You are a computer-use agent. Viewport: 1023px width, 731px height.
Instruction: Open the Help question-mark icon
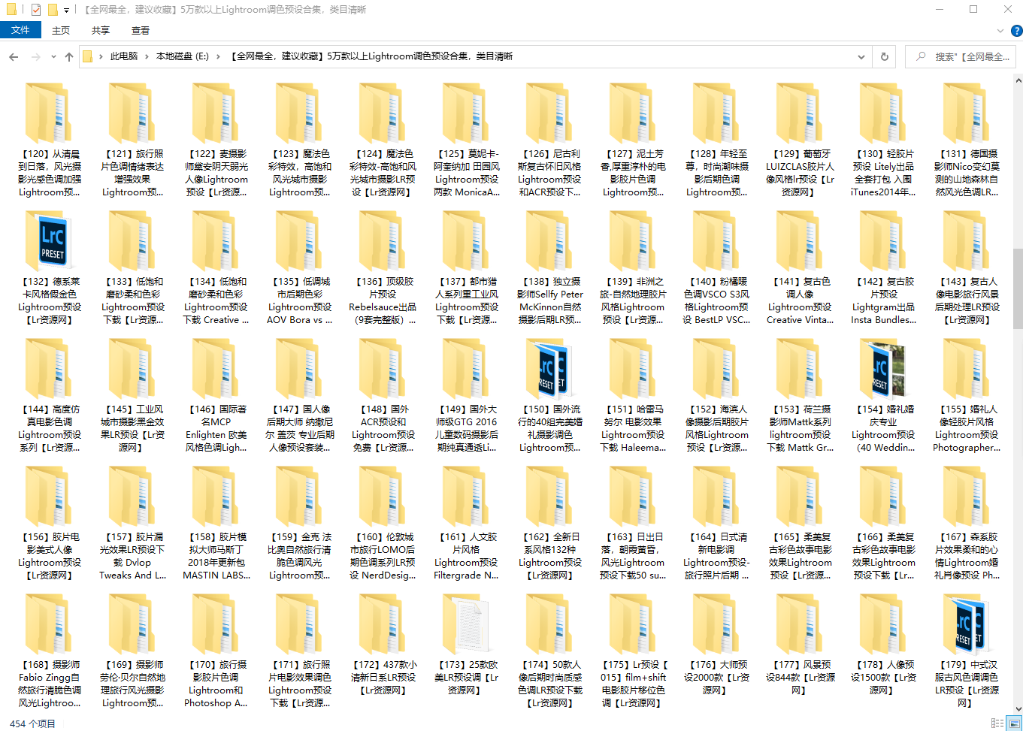point(1016,31)
